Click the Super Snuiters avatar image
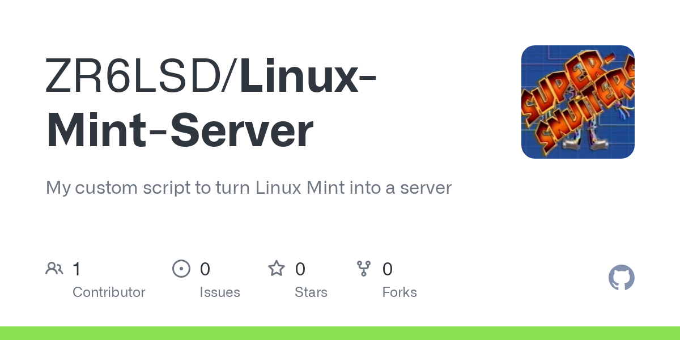The image size is (680, 340). point(577,102)
